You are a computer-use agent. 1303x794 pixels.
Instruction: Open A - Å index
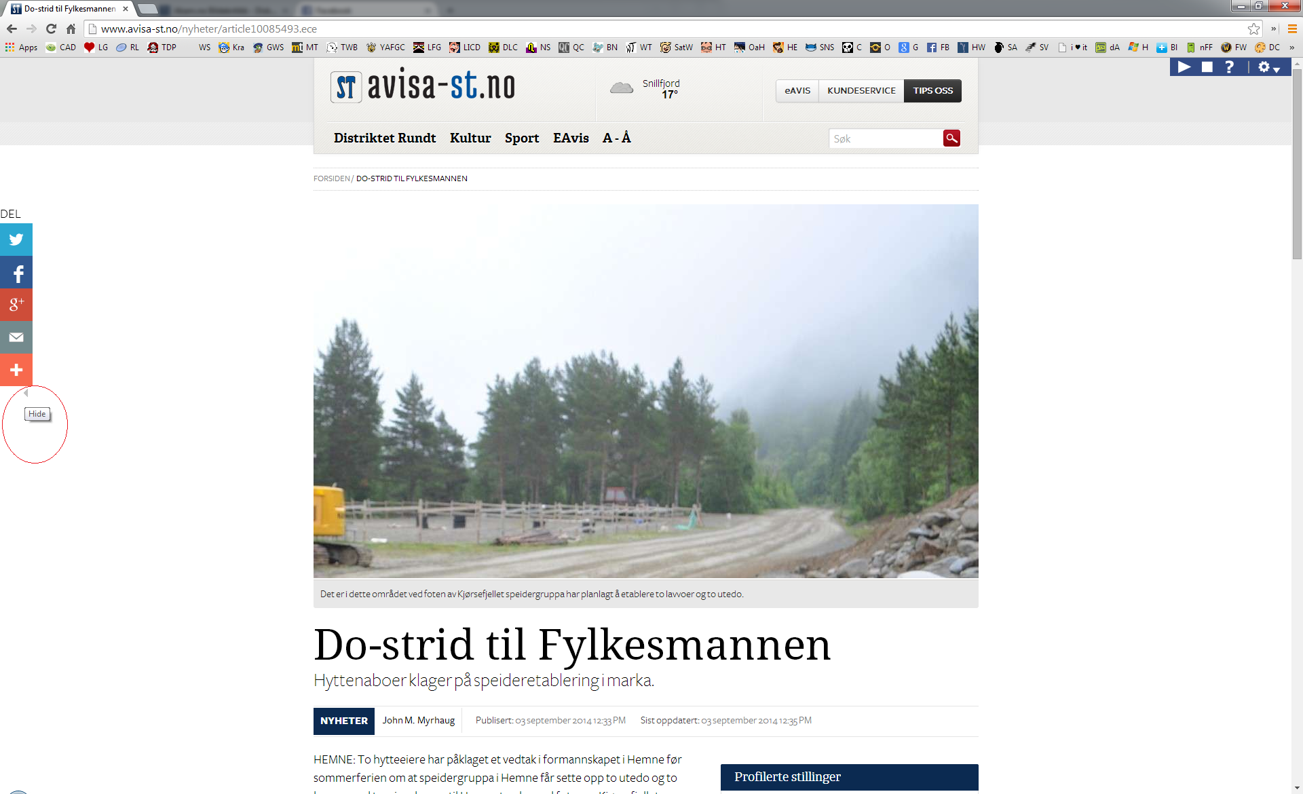pyautogui.click(x=617, y=138)
